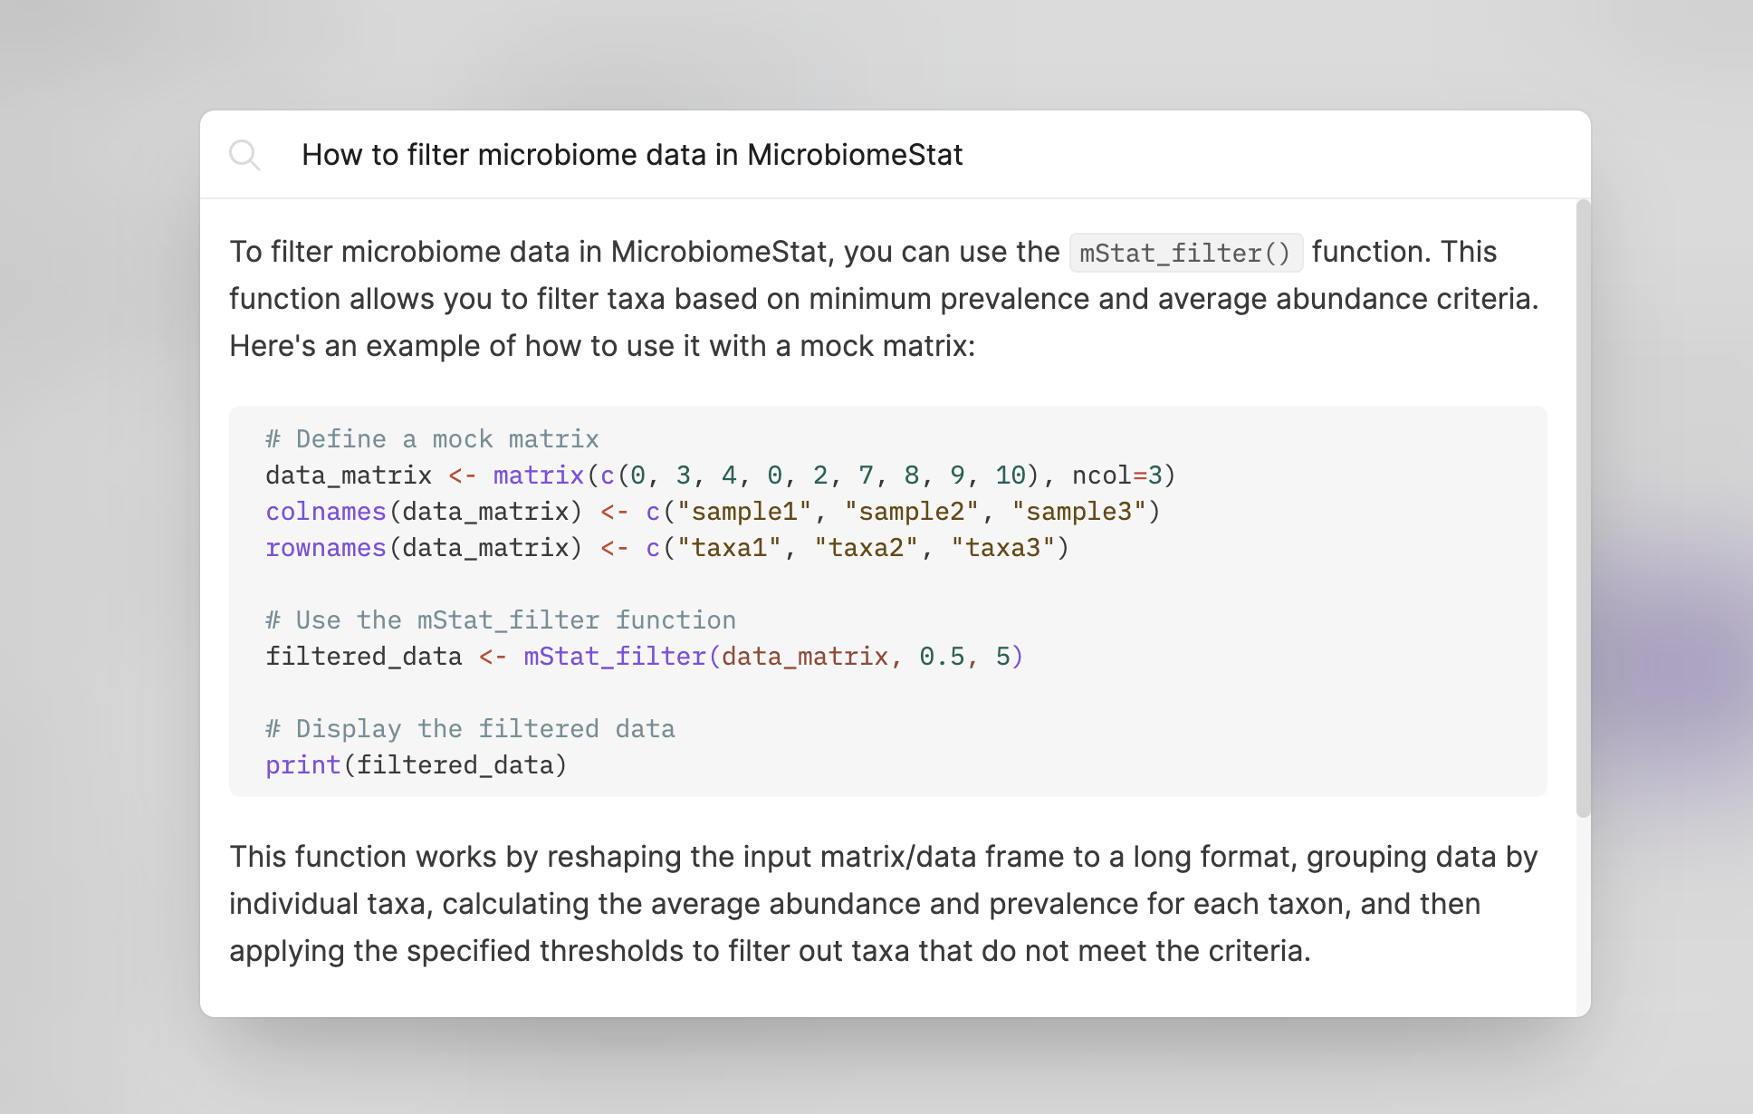The width and height of the screenshot is (1753, 1114).
Task: Click the 'Display the filtered data' comment
Action: pyautogui.click(x=470, y=729)
